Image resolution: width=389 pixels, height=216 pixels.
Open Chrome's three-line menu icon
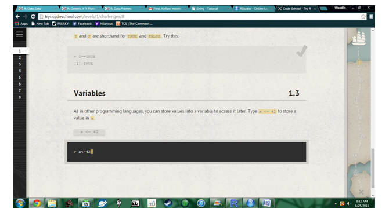coord(371,17)
